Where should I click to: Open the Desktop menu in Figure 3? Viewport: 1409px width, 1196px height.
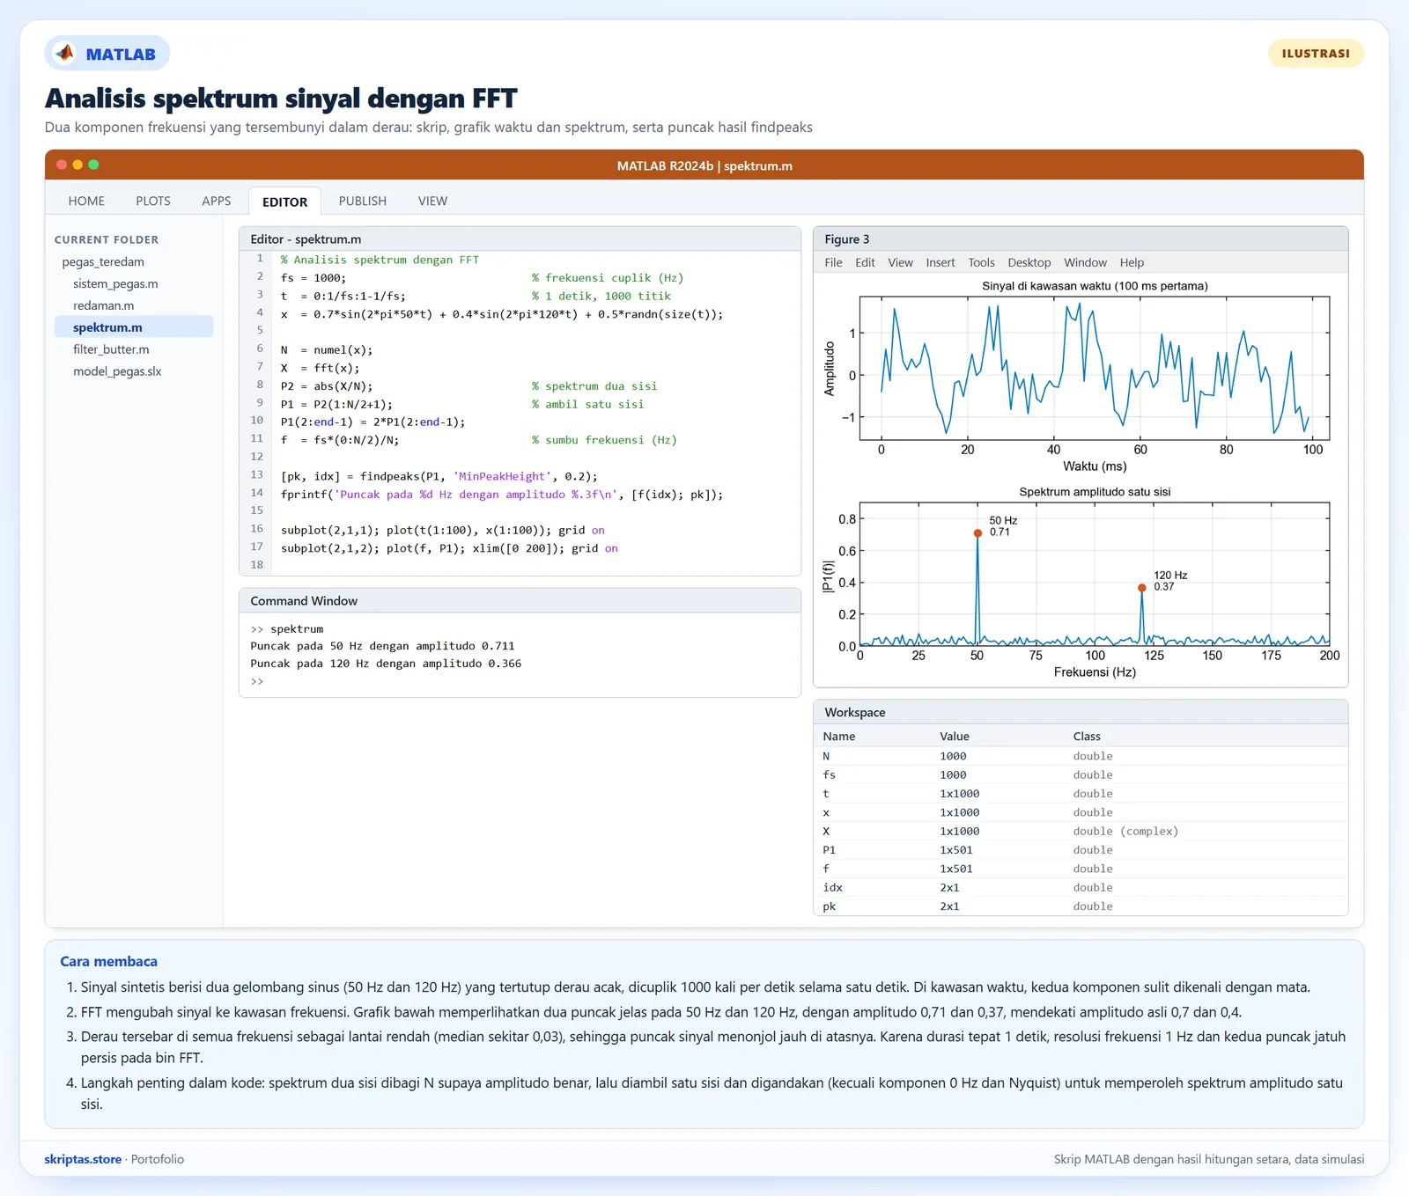[1029, 262]
